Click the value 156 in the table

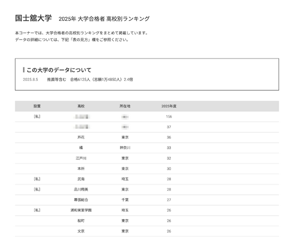[169, 117]
